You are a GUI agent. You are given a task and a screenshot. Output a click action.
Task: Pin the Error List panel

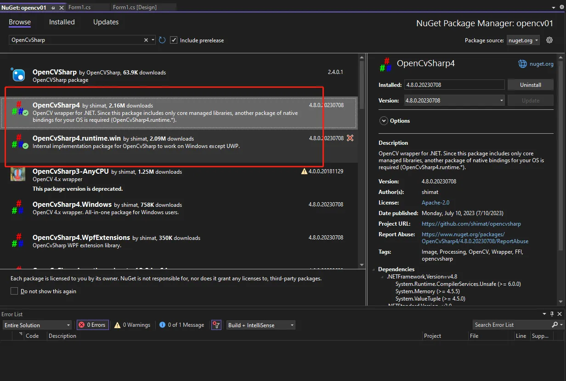point(552,314)
